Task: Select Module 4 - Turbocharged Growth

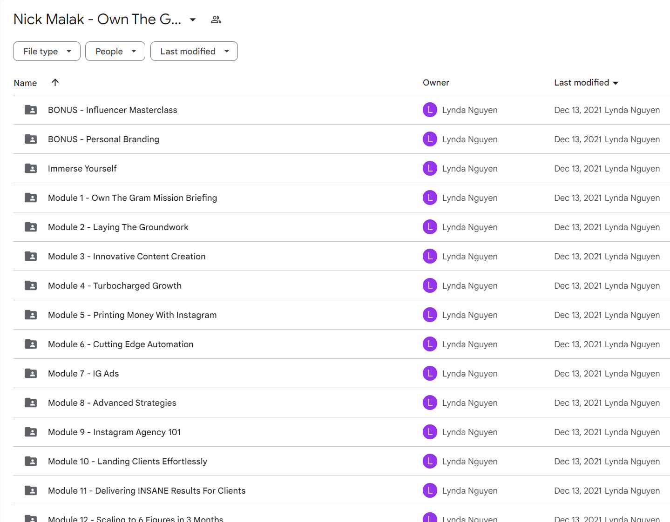Action: [115, 285]
